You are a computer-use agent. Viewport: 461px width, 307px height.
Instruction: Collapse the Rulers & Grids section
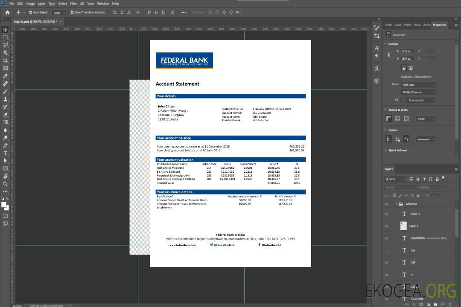click(385, 110)
